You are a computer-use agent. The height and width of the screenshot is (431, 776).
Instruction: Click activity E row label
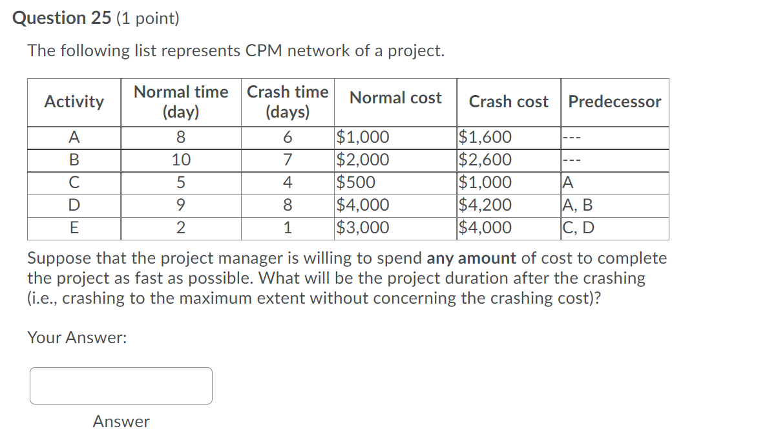pos(73,227)
